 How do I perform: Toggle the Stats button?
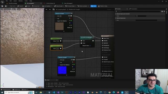93,6
